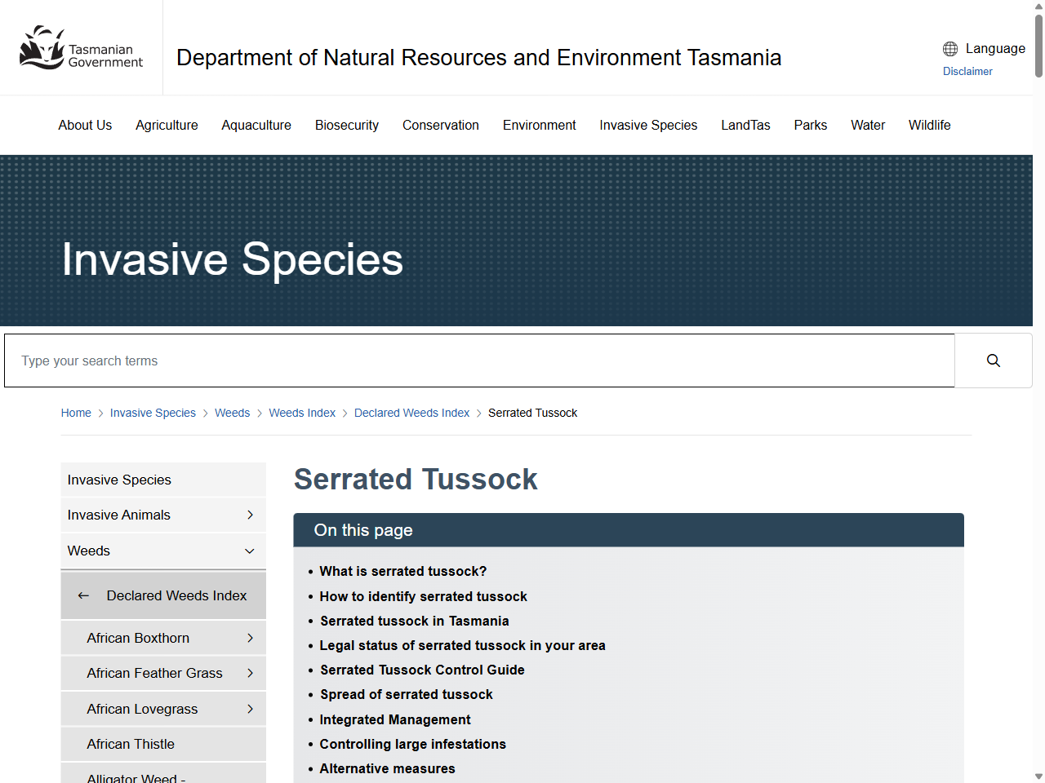Open the Serrated Tussock Control Guide link
This screenshot has width=1045, height=783.
[422, 670]
